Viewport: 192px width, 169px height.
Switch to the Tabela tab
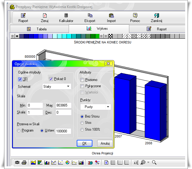(x=39, y=29)
